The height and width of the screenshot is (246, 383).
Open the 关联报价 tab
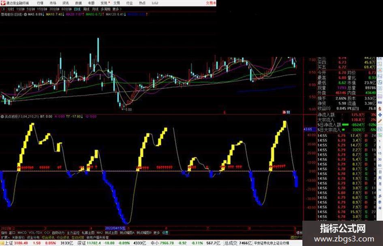(18, 237)
